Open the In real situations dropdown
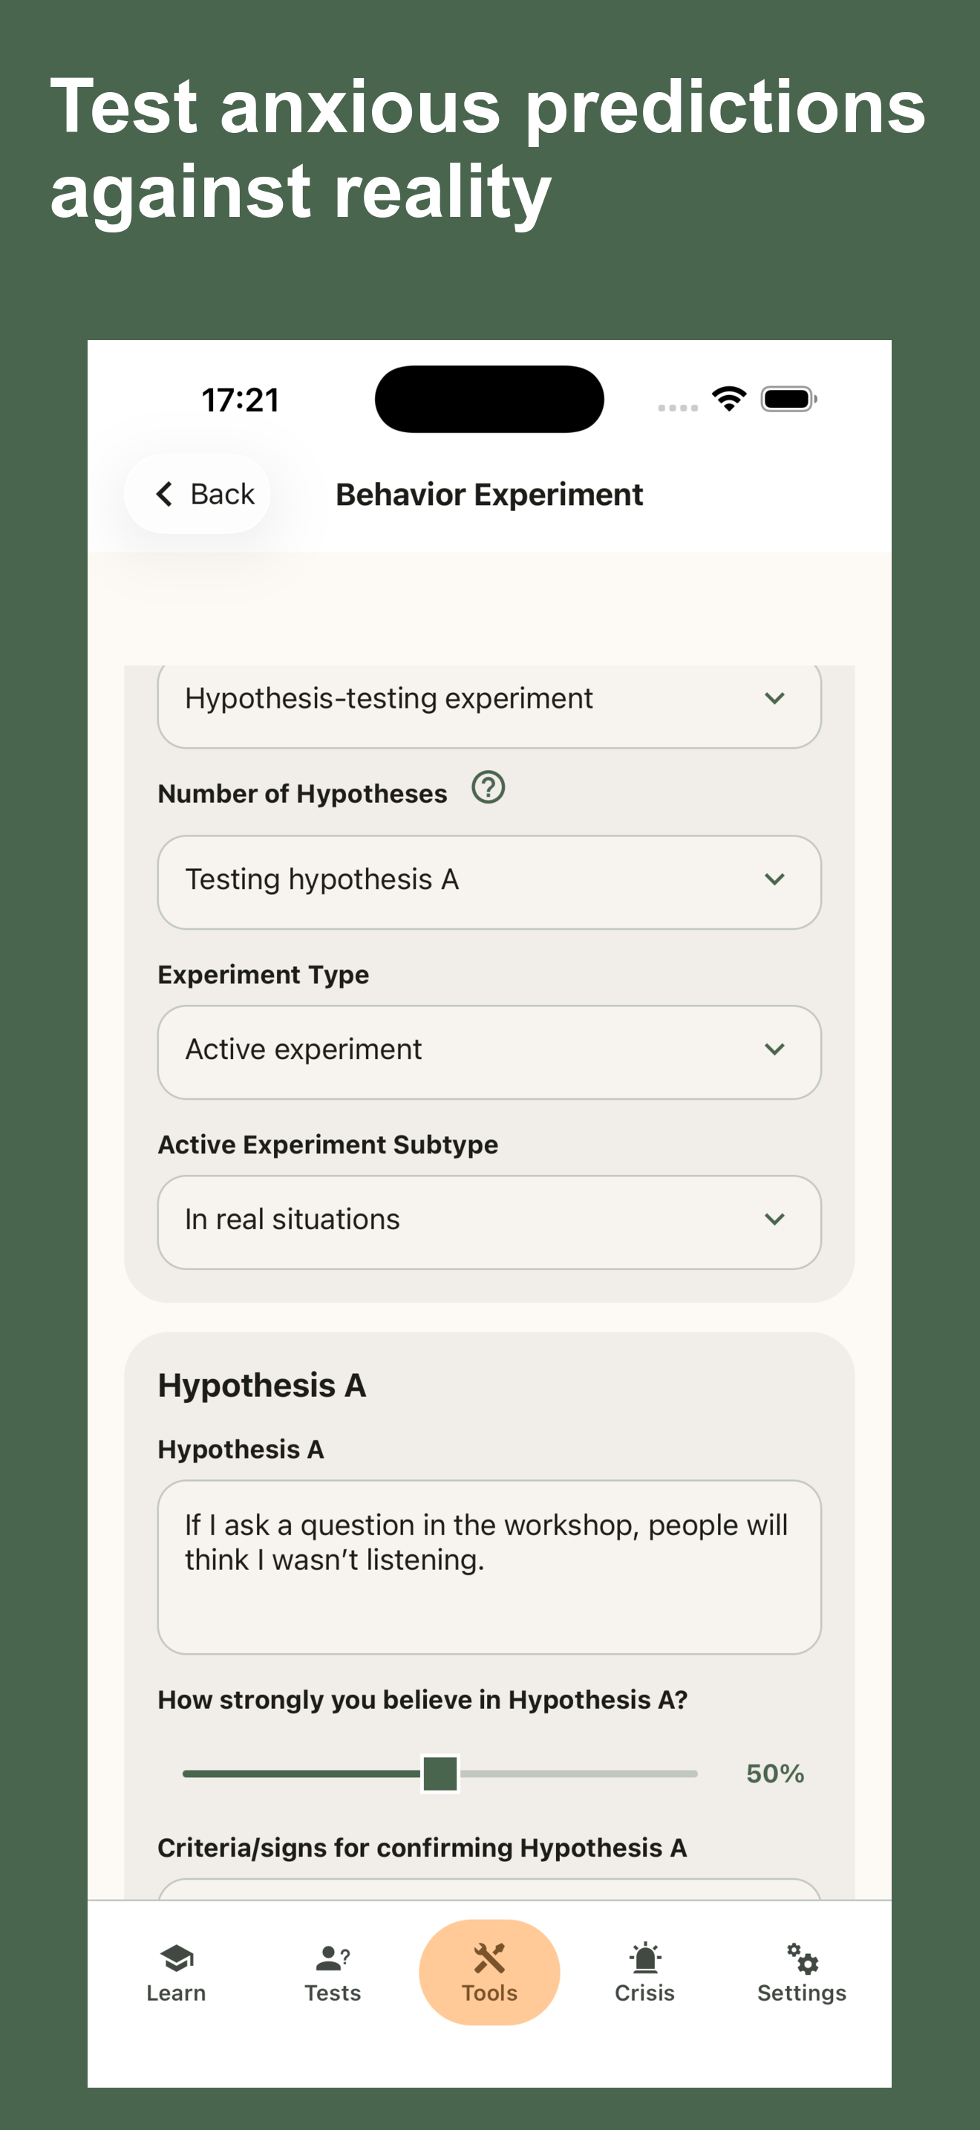Image resolution: width=980 pixels, height=2130 pixels. (x=489, y=1222)
